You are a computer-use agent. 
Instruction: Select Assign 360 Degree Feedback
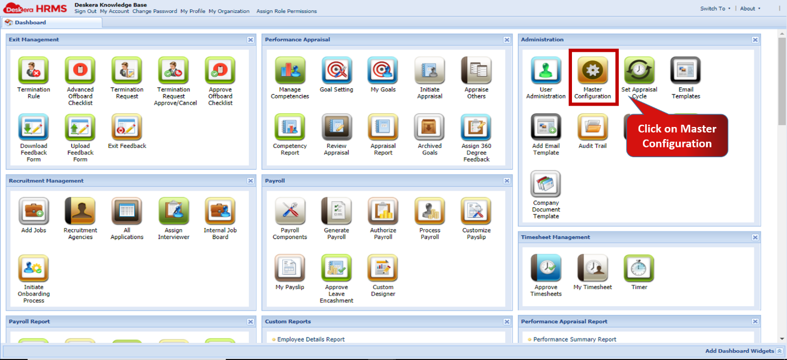coord(476,128)
